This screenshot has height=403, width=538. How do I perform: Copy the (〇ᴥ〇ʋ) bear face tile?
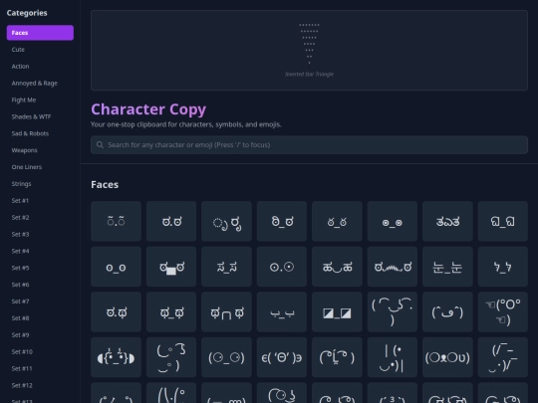click(447, 357)
